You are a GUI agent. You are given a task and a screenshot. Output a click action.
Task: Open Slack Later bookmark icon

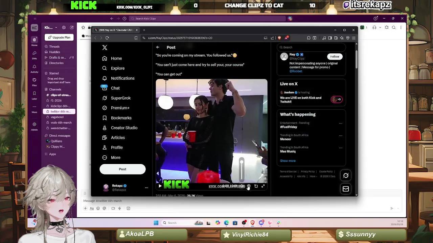point(35,95)
